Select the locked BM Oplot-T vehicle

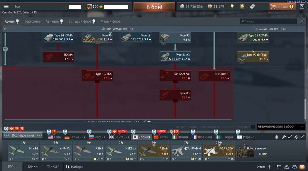(214, 76)
